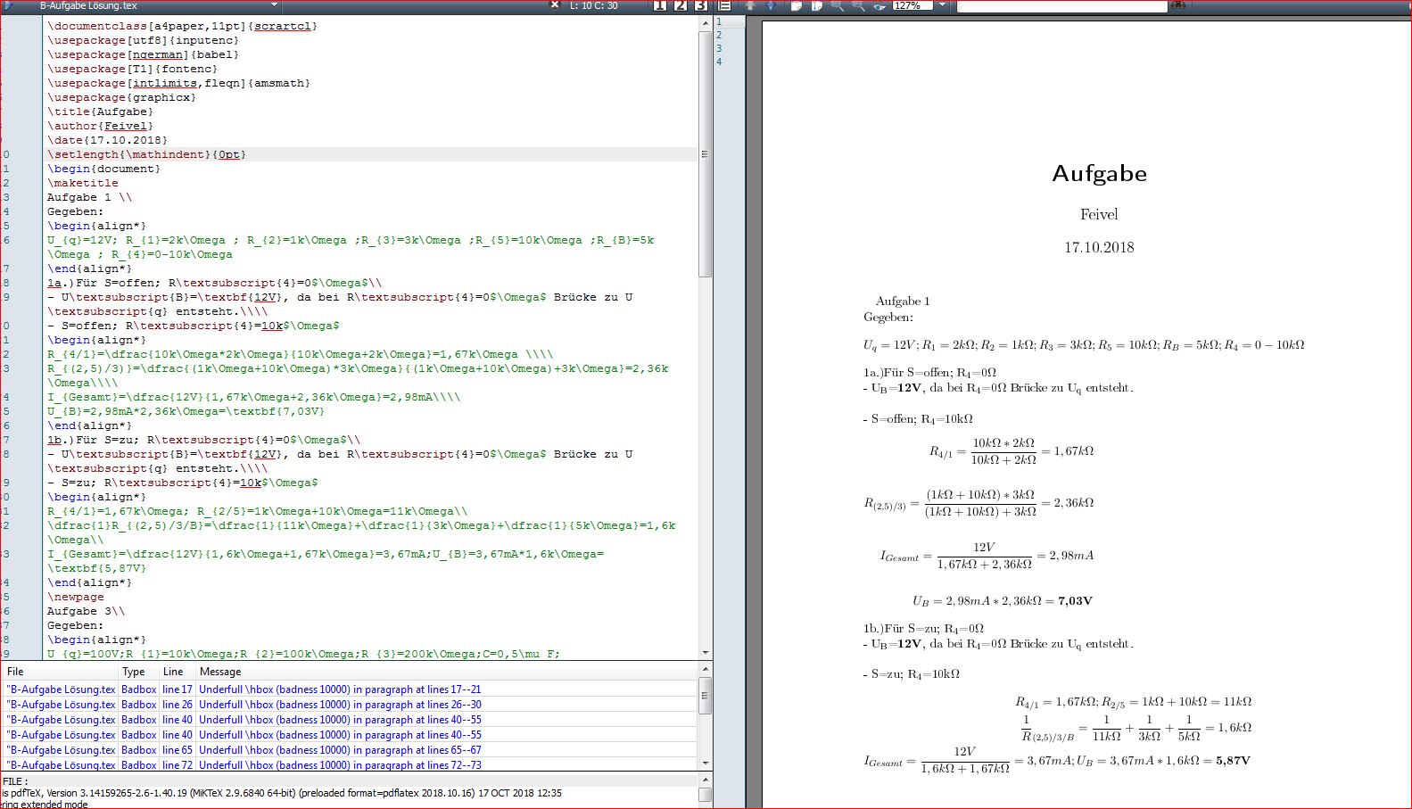Click the 127% zoom field
Image resolution: width=1412 pixels, height=809 pixels.
click(x=912, y=5)
